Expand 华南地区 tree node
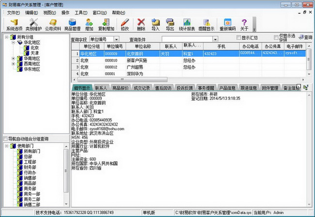 (x=13, y=59)
